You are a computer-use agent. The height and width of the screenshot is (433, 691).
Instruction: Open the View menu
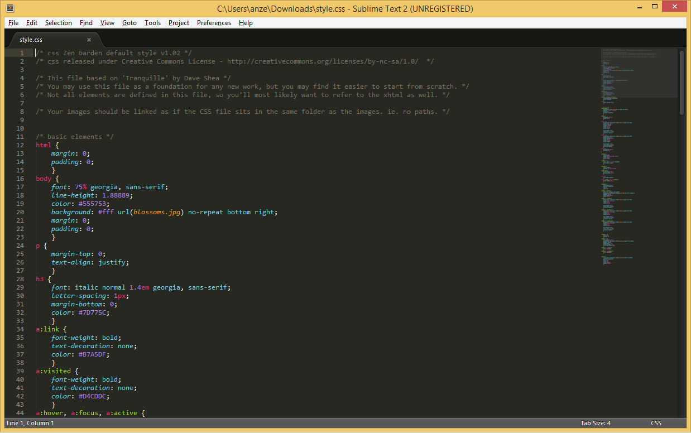tap(107, 23)
